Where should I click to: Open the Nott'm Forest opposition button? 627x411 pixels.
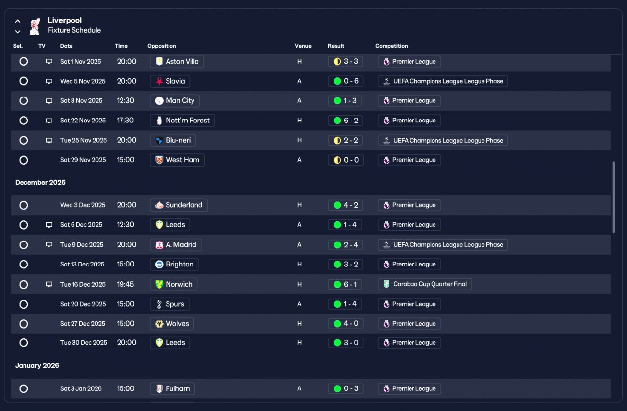tap(182, 121)
